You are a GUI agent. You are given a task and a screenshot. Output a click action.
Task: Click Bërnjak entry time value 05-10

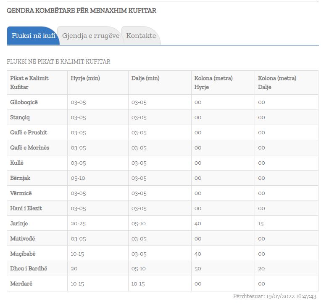[78, 178]
